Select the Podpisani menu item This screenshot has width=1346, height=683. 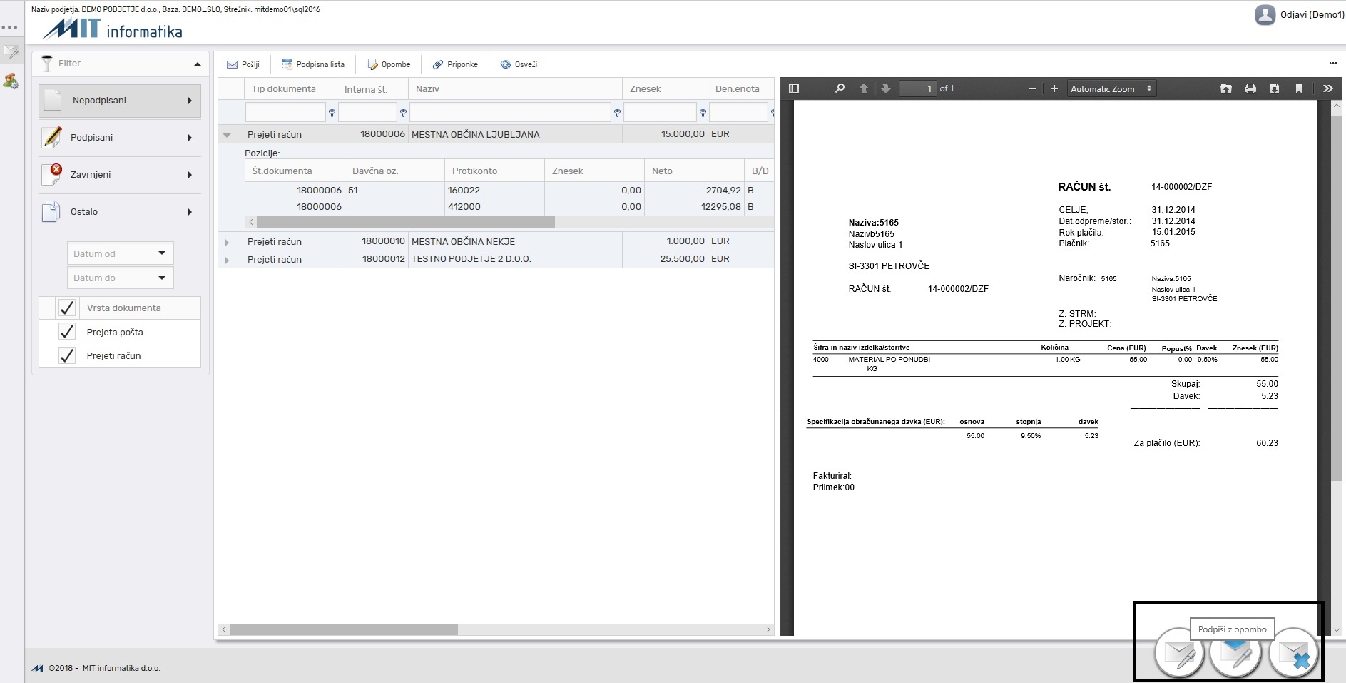[x=119, y=138]
